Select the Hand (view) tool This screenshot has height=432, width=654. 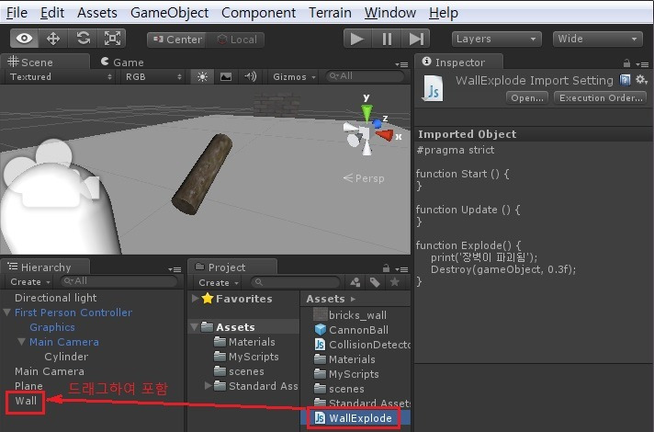click(x=24, y=39)
